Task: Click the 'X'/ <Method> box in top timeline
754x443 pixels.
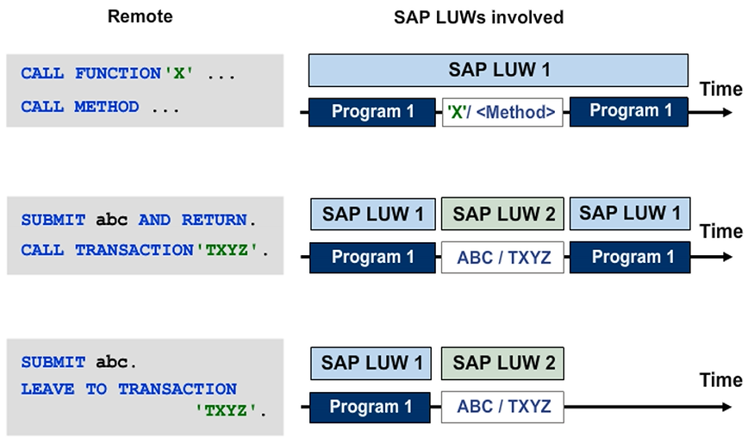Action: tap(502, 112)
